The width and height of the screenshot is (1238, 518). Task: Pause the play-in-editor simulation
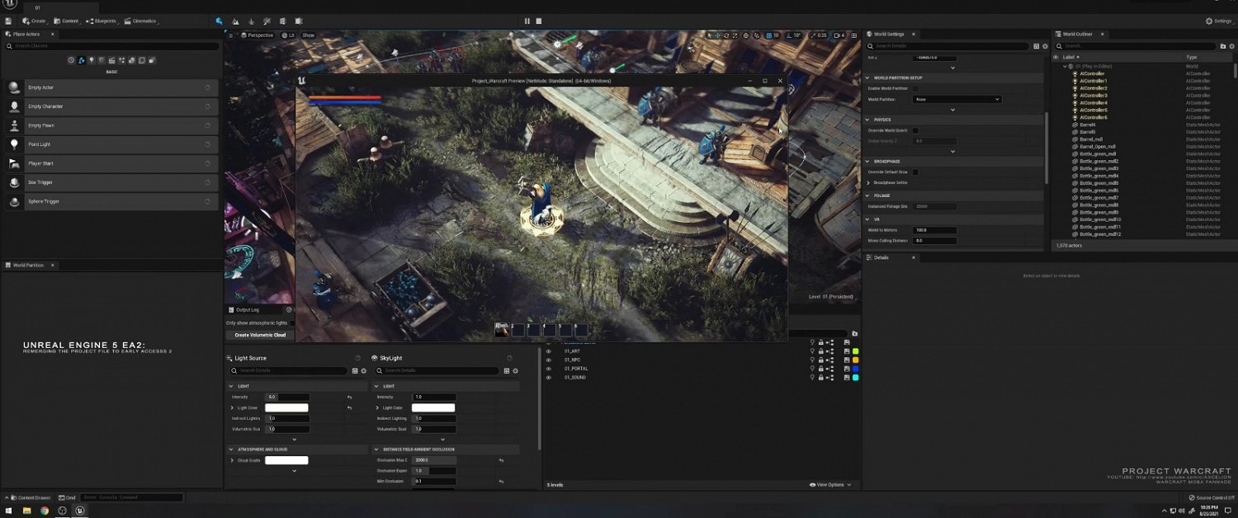pos(527,21)
